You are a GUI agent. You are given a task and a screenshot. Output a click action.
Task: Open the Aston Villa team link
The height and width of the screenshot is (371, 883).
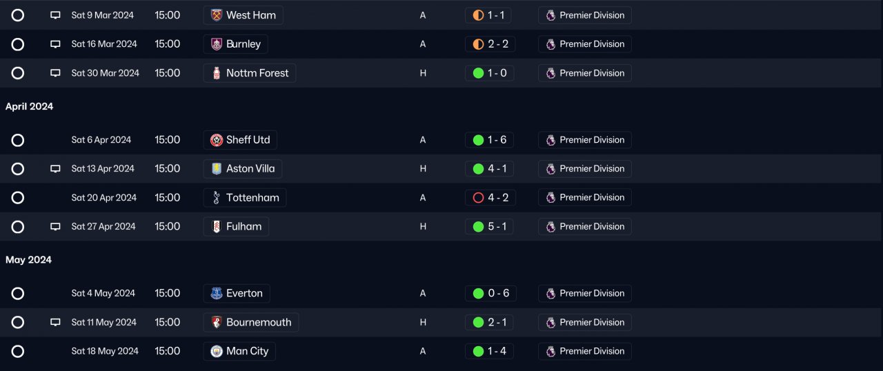[243, 169]
